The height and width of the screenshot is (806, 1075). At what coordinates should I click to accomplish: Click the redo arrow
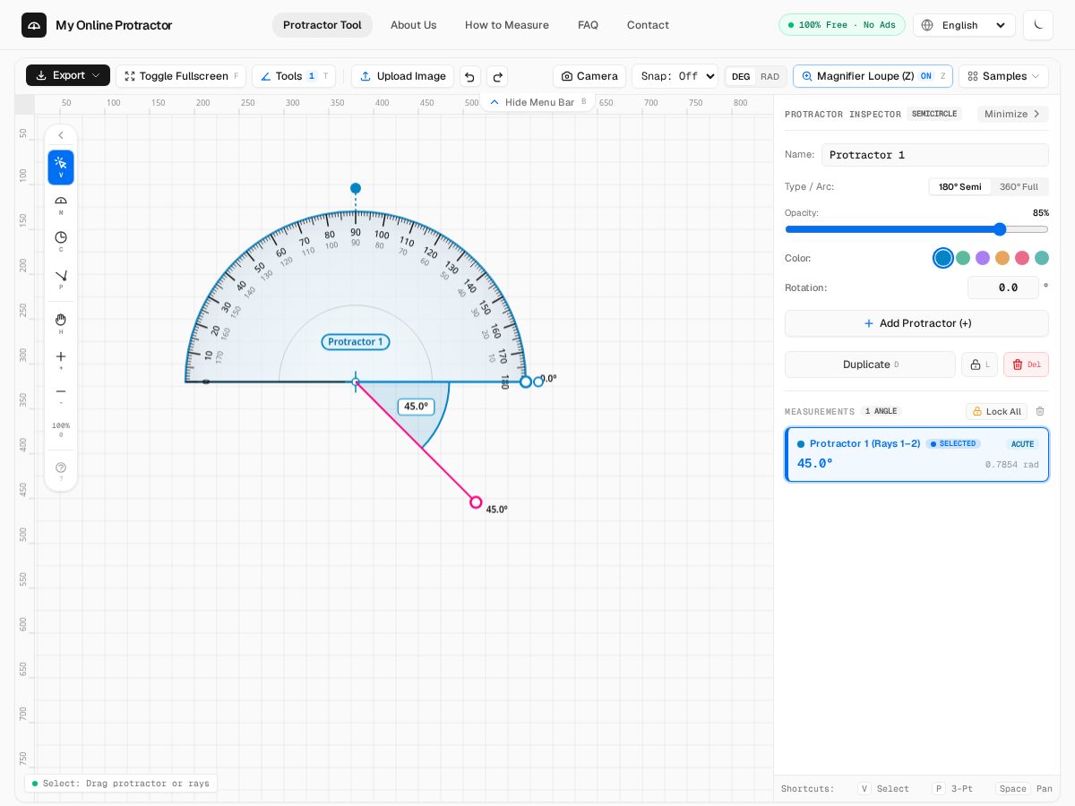tap(497, 76)
